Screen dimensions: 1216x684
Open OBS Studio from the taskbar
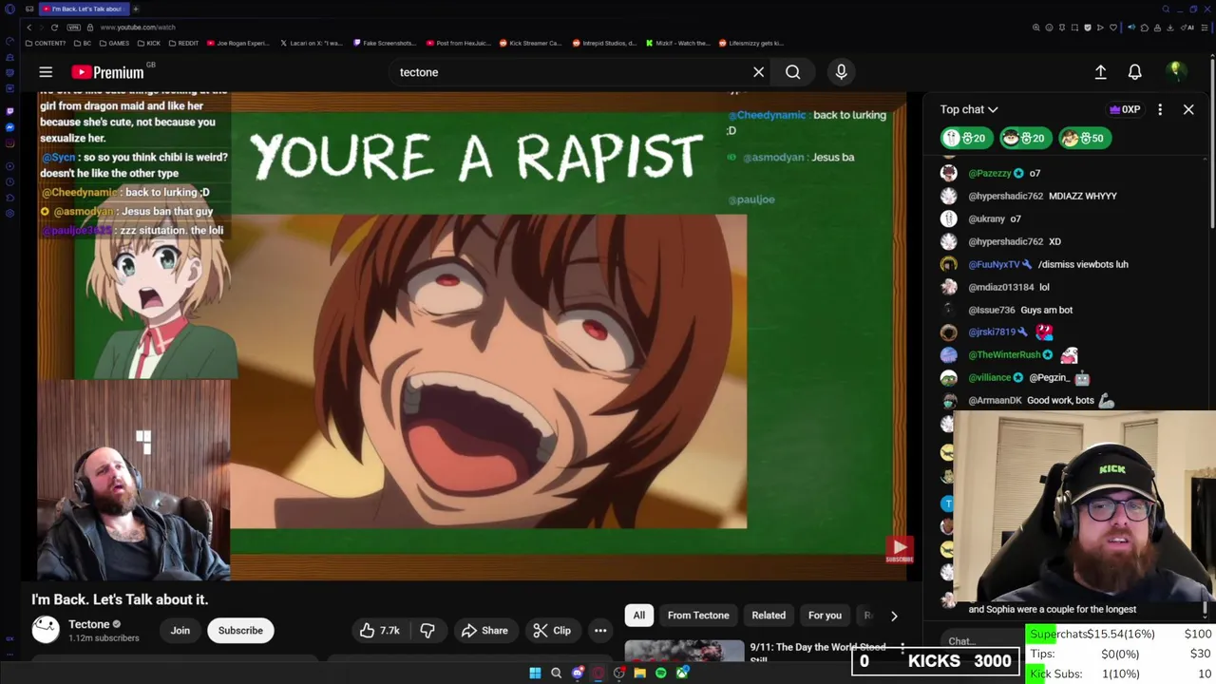click(x=618, y=673)
